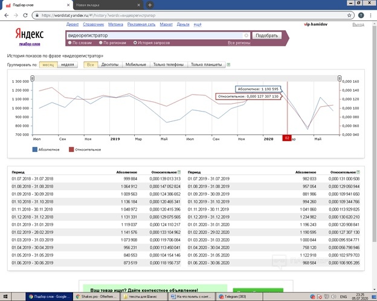Open the 'Все регионы' region selector

pyautogui.click(x=238, y=43)
